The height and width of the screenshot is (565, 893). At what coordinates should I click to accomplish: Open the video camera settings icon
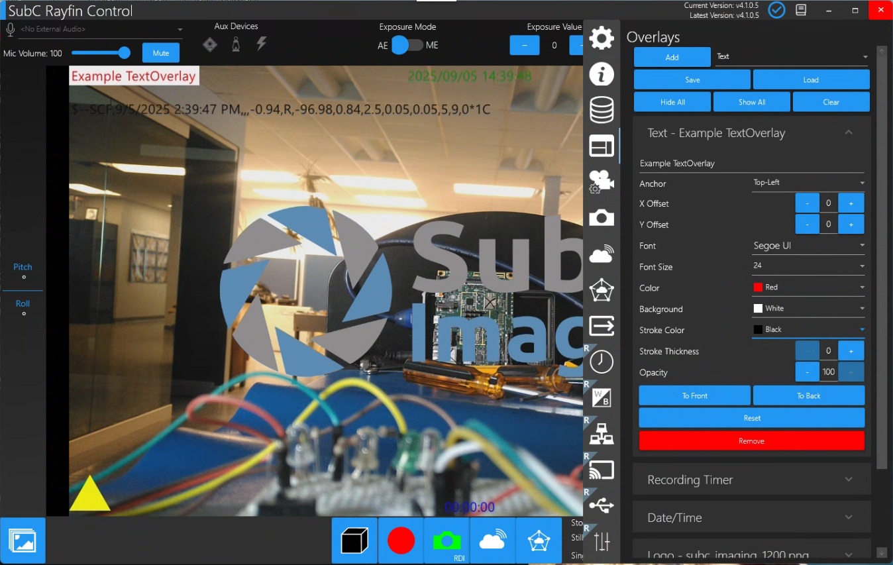[x=602, y=181]
